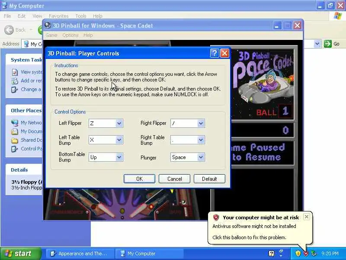
Task: Open the Favorites menu in My Computer
Action: point(58,16)
